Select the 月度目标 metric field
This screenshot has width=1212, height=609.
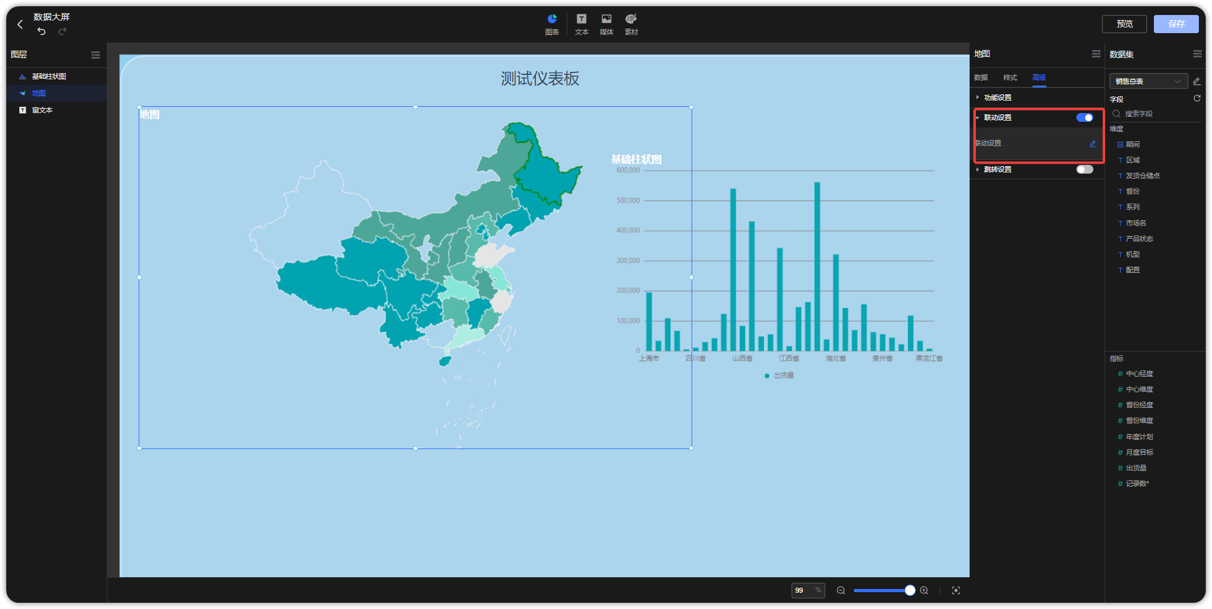[x=1140, y=452]
